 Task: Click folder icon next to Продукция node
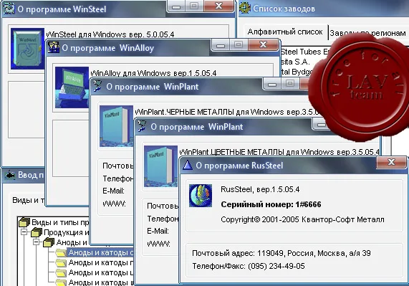(x=37, y=232)
